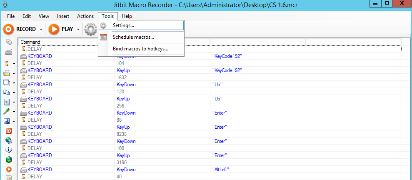Start macro with the PLAY icon
The height and width of the screenshot is (180, 412).
click(x=54, y=29)
